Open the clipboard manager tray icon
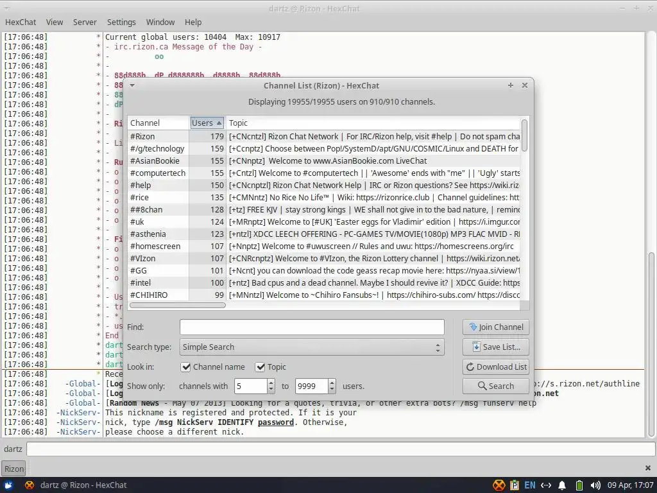657x493 pixels. 515,485
